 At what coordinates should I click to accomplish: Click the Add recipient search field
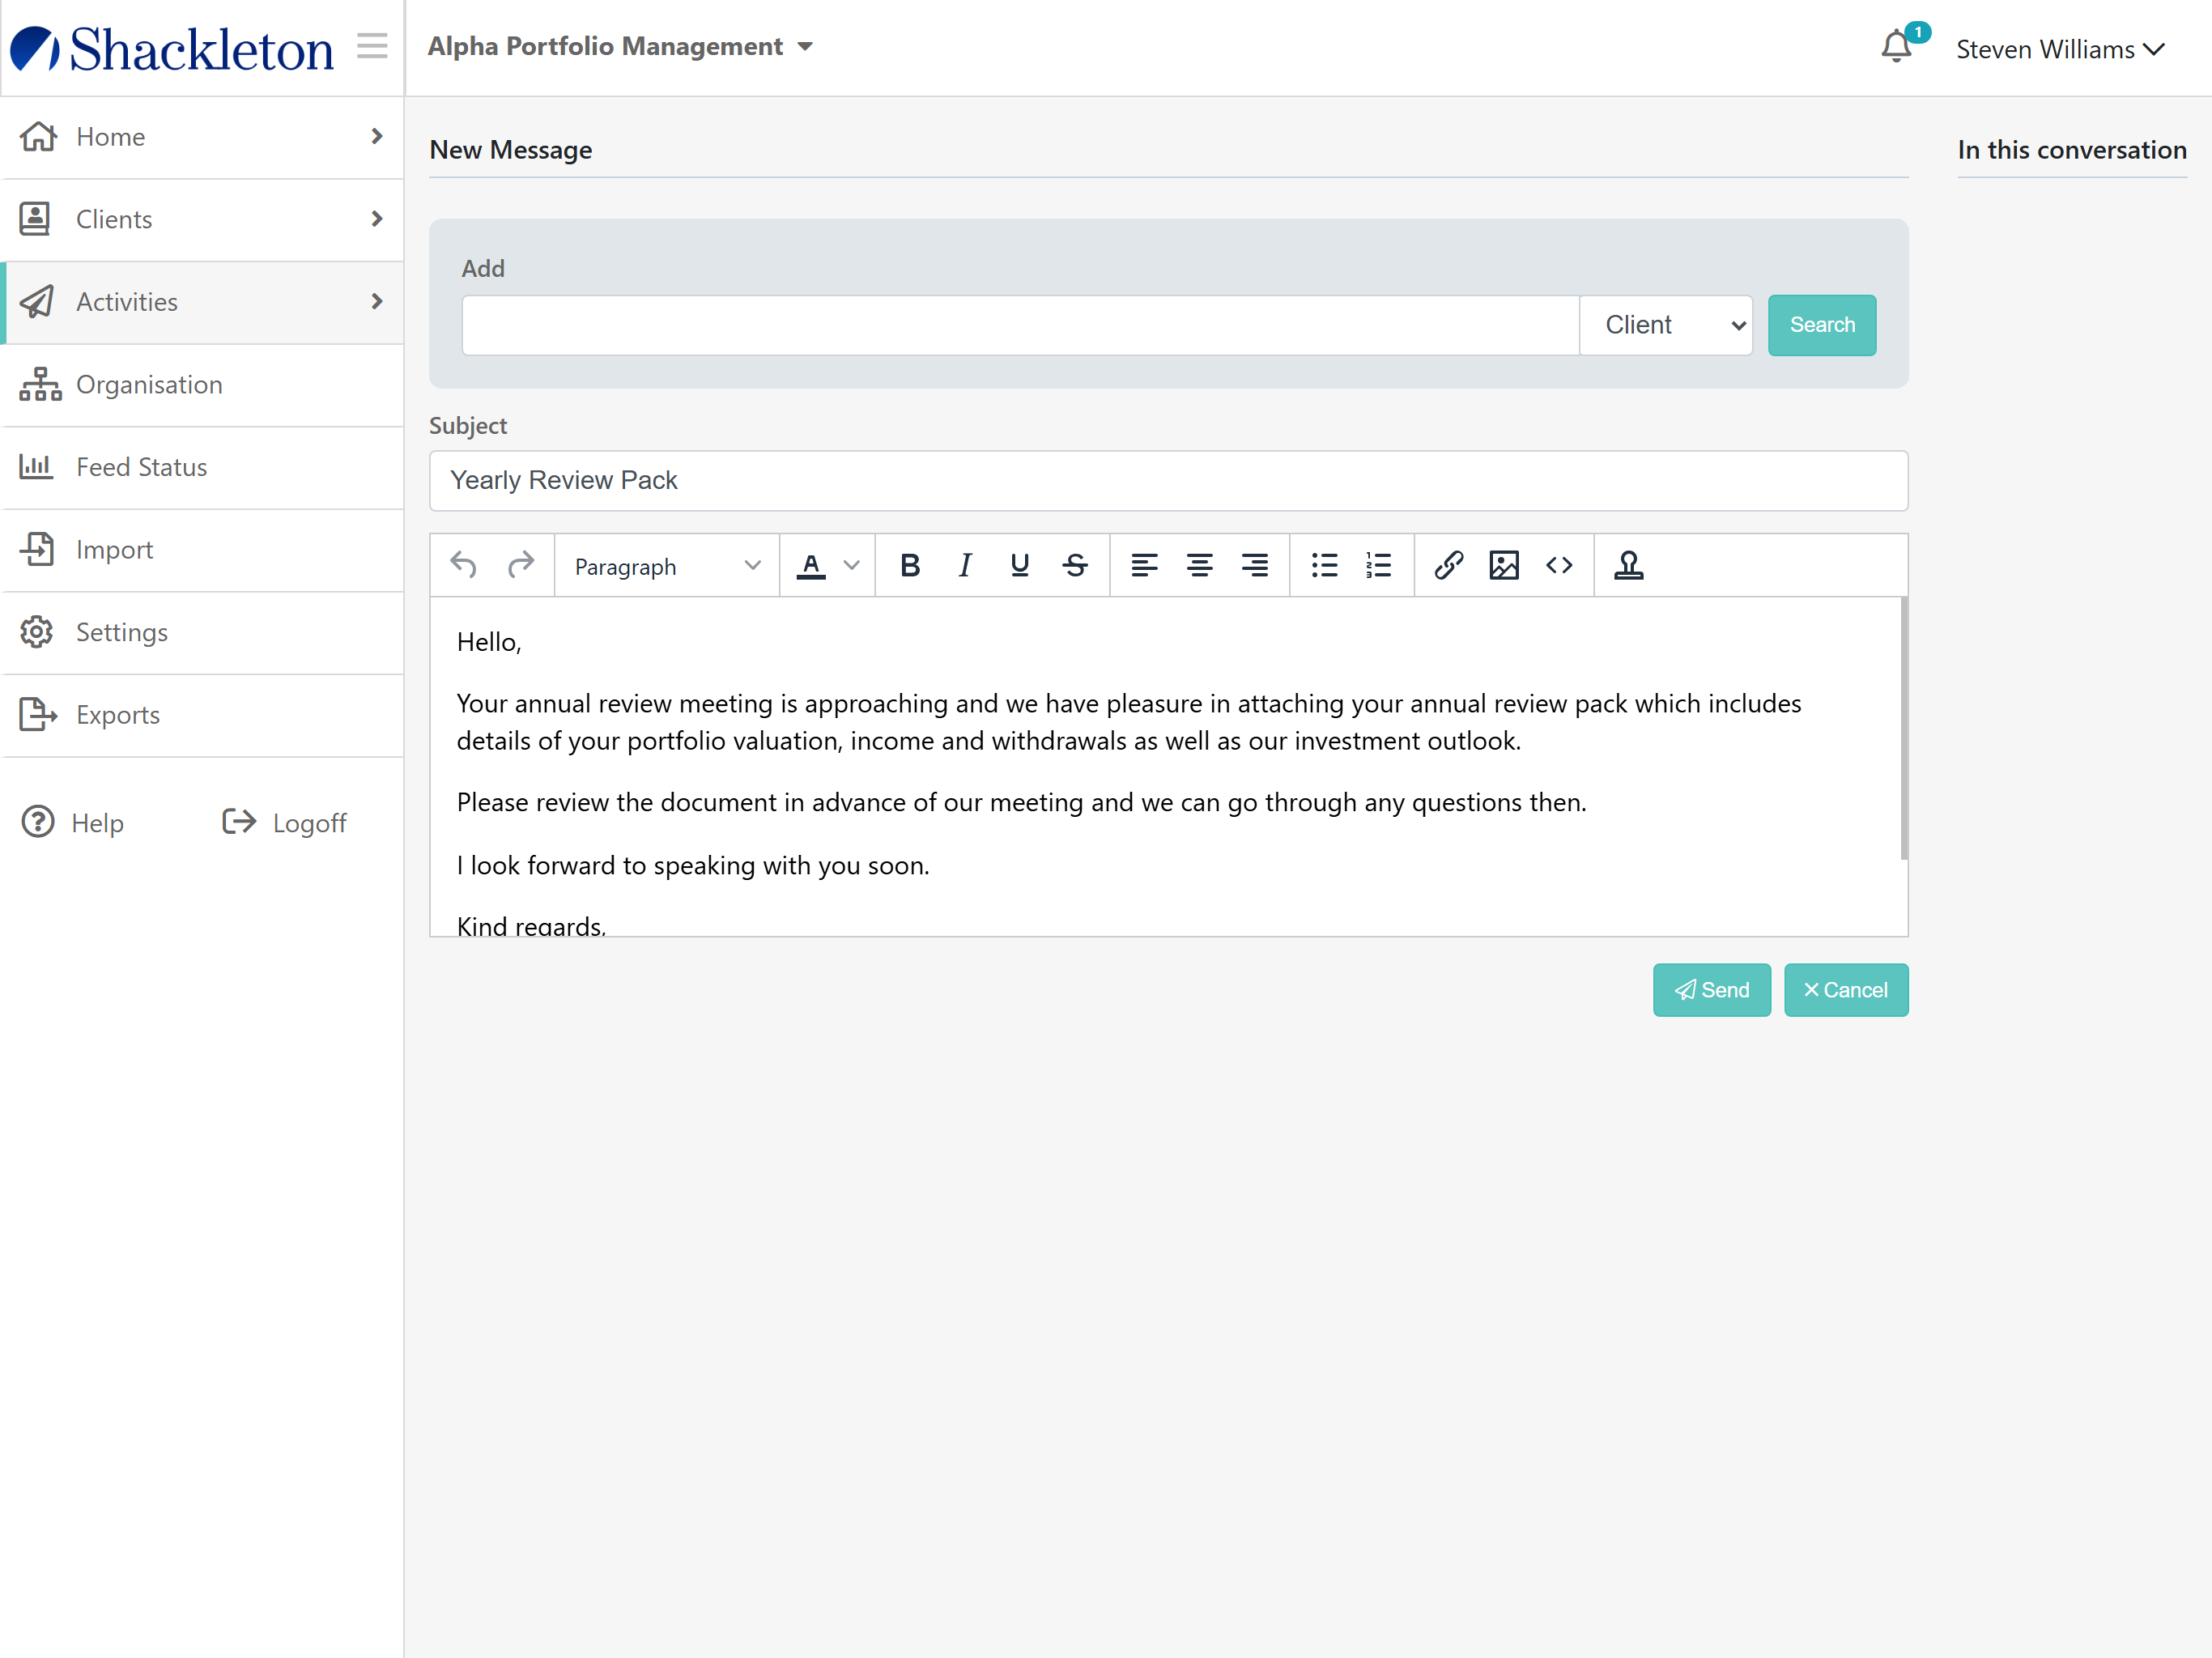tap(1020, 325)
